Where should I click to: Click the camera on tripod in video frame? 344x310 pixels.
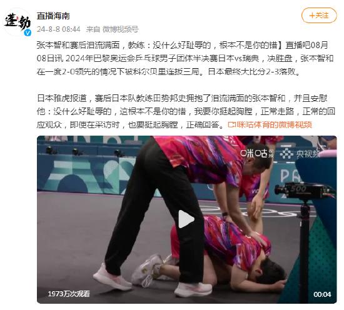[305, 190]
